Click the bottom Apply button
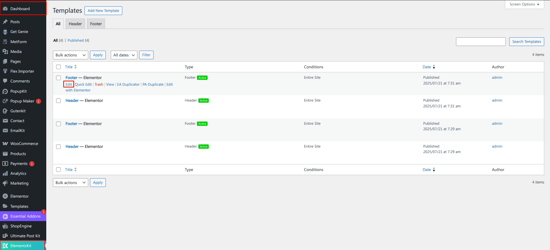 click(98, 183)
